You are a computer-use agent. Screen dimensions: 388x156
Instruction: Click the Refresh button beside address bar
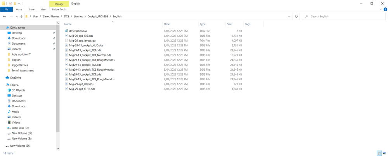point(296,17)
